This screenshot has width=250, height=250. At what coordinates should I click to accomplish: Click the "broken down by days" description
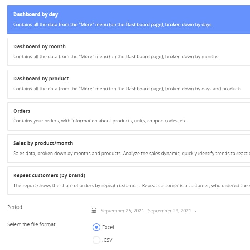tap(113, 25)
